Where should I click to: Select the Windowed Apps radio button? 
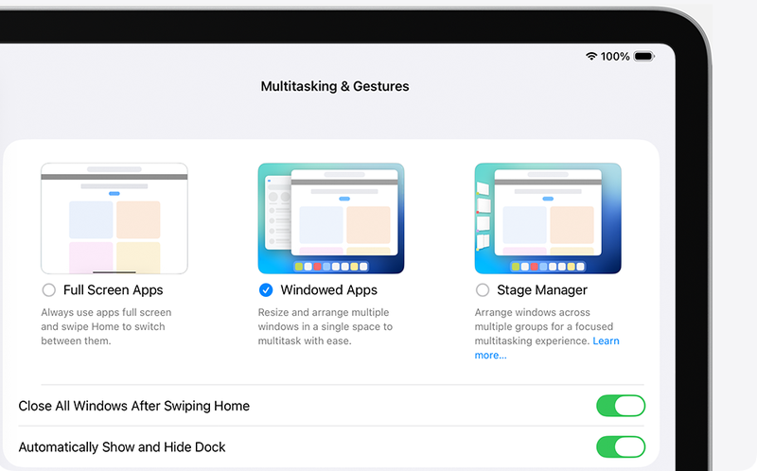(x=266, y=290)
